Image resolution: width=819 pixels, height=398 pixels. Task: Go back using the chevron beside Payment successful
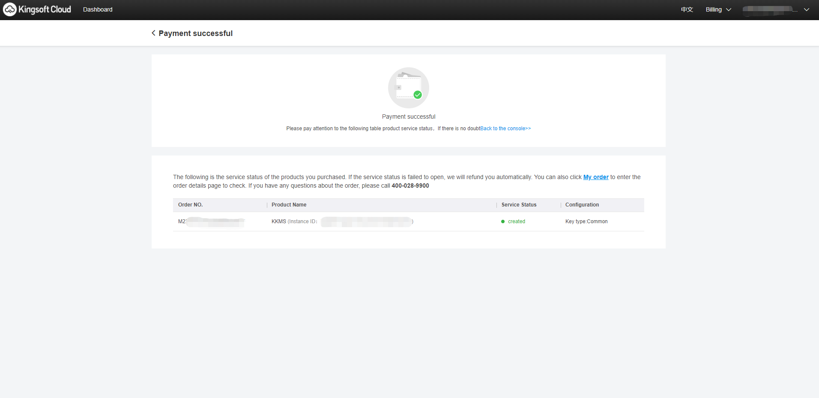click(153, 33)
